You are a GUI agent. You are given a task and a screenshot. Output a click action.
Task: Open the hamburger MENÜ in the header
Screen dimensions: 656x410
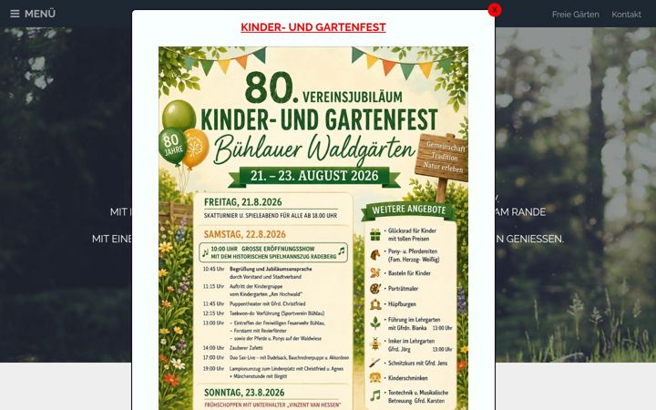pos(33,14)
